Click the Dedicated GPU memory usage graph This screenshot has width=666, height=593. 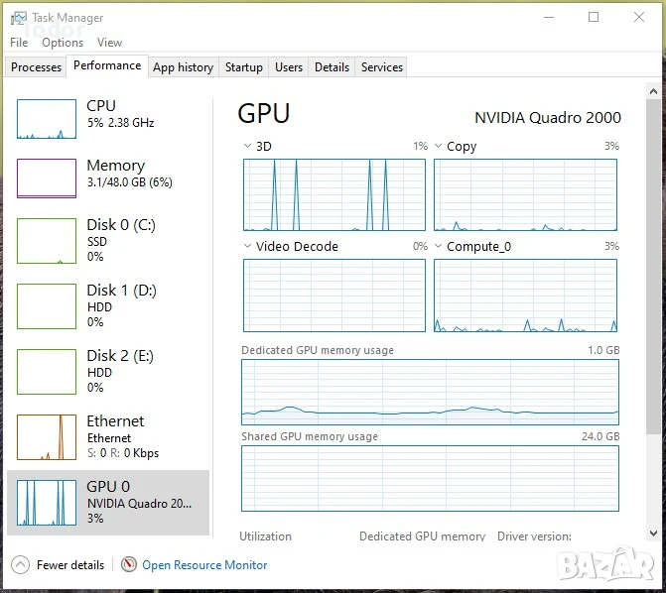point(430,393)
